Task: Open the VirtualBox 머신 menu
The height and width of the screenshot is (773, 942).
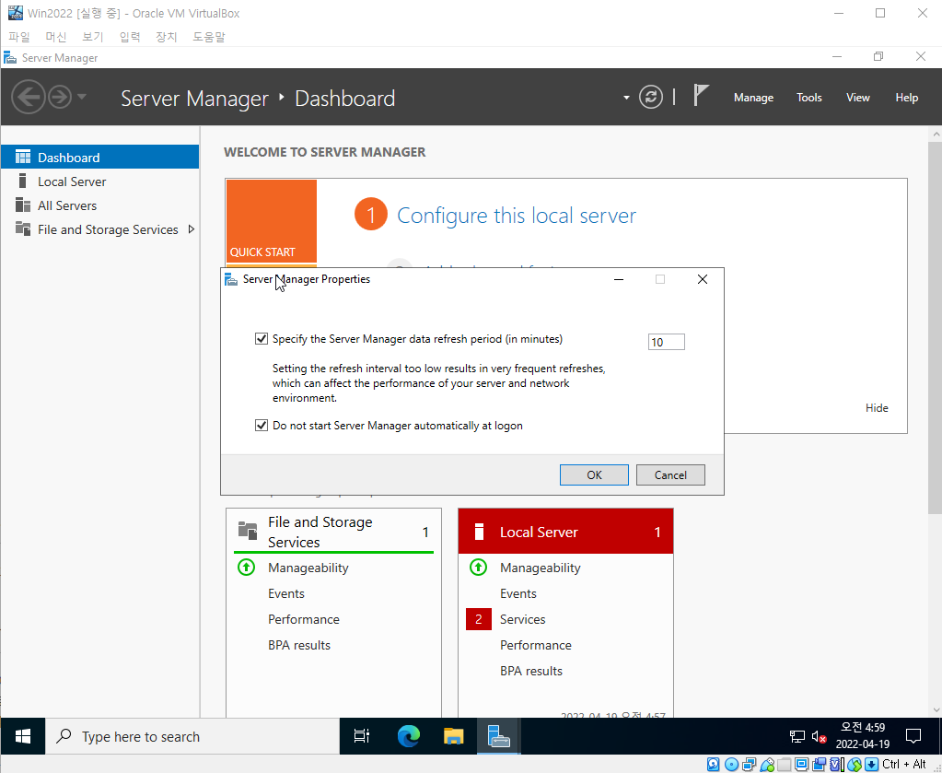Action: click(55, 37)
